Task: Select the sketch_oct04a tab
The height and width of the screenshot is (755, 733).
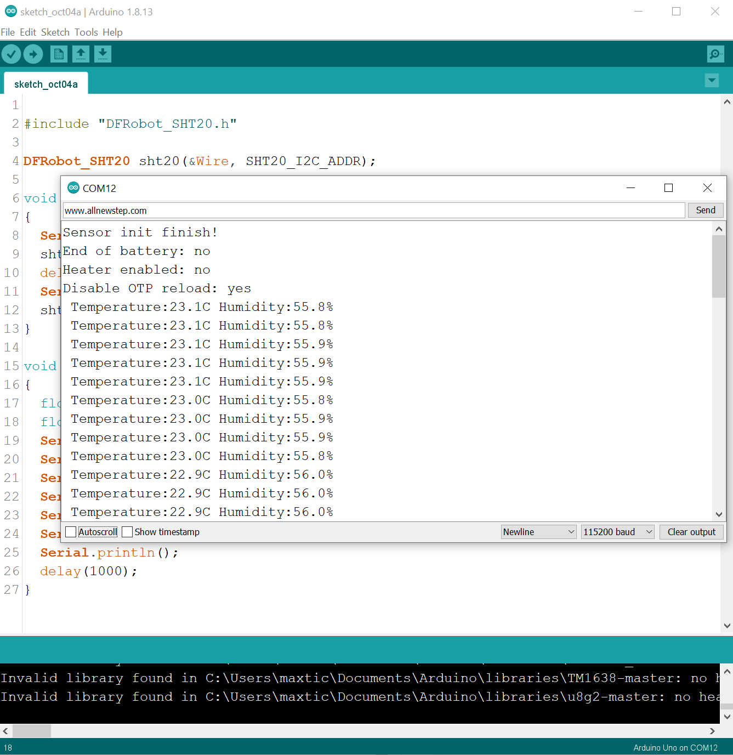Action: click(x=46, y=84)
